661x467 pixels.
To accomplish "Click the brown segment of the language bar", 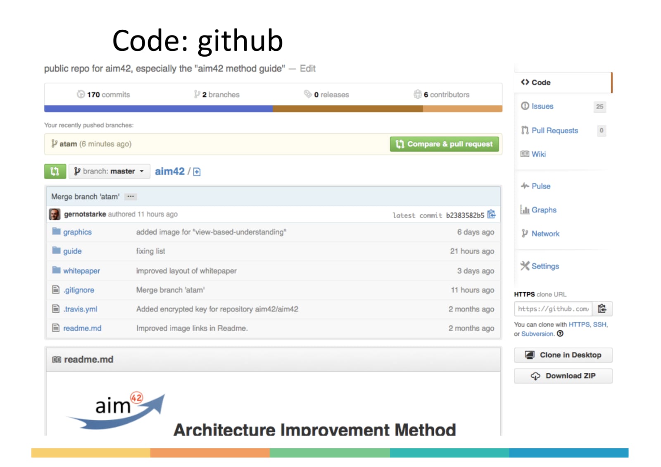I will (x=348, y=109).
